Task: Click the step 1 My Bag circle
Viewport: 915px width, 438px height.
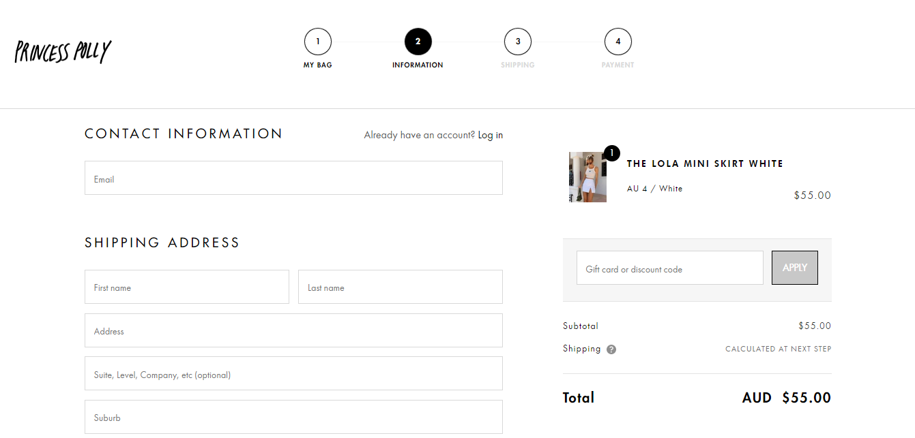Action: pos(318,42)
